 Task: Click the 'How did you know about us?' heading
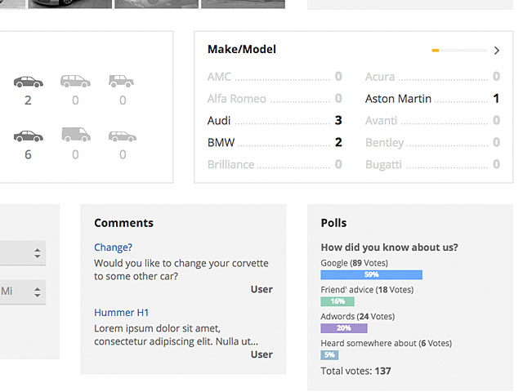click(389, 247)
